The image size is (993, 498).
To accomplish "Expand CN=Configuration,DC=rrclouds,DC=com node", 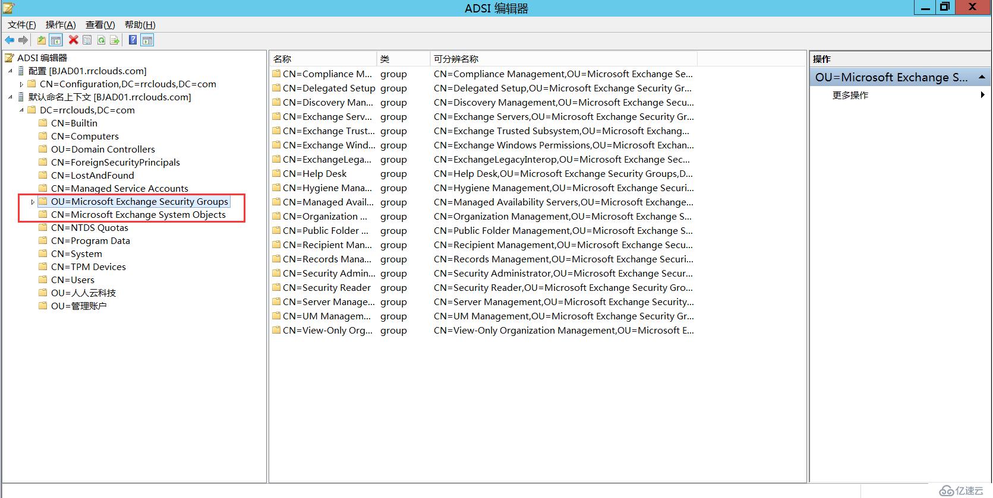I will (x=21, y=84).
